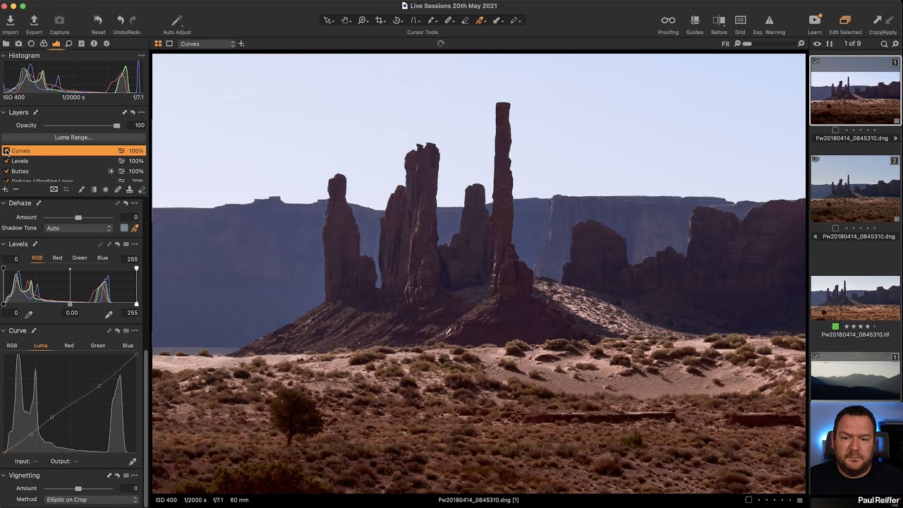Select the Pw20180414_0845310.tif thumbnail
The width and height of the screenshot is (903, 508).
point(855,298)
